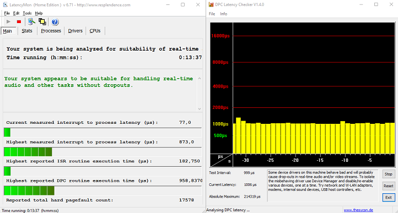Minimize the DPC Latency Checker window
This screenshot has width=398, height=213.
tap(362, 4)
